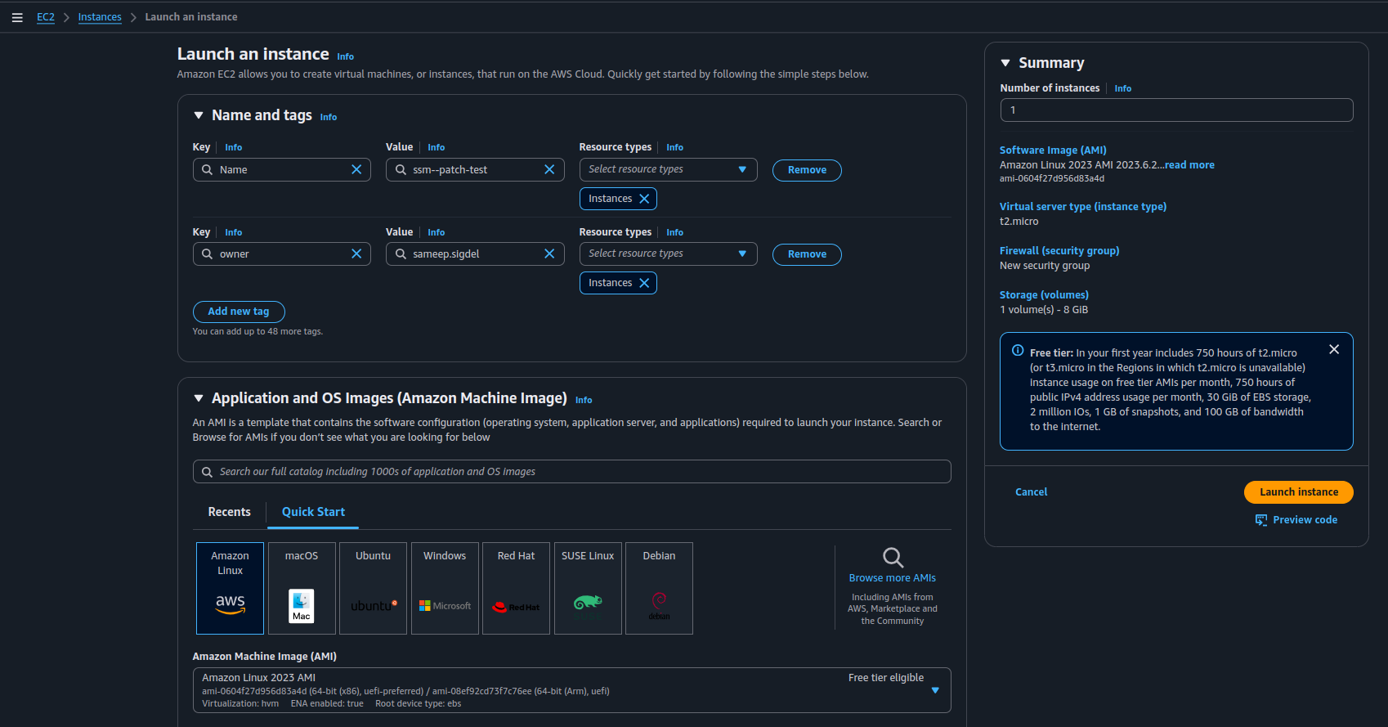Open first tag's resource types dropdown

[668, 169]
